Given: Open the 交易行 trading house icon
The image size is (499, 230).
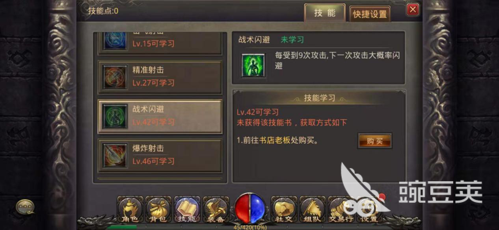Looking at the screenshot, I should (x=341, y=210).
